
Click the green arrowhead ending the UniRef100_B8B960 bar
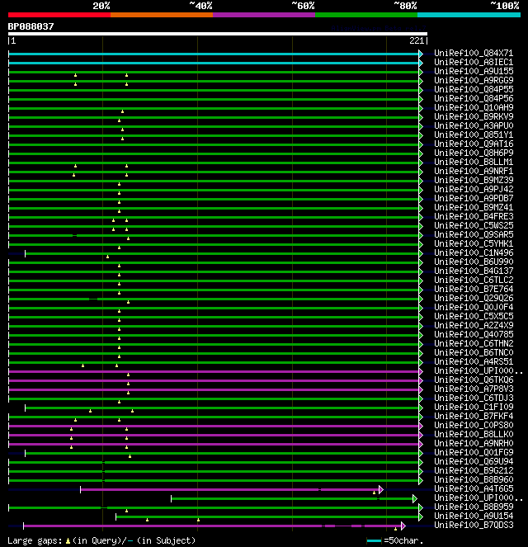pos(421,480)
